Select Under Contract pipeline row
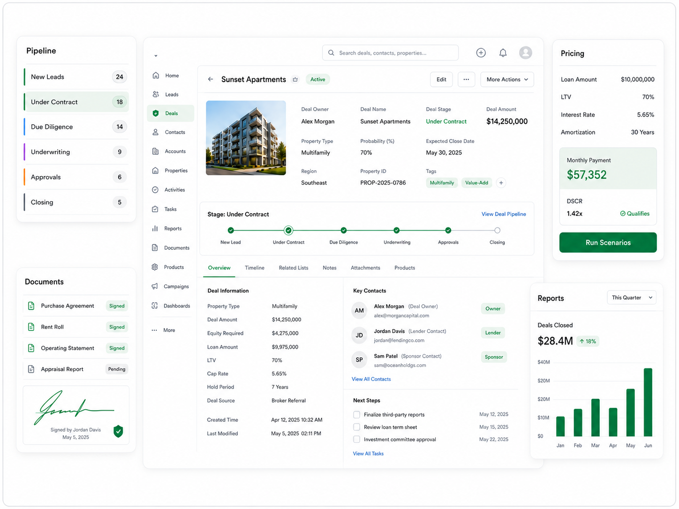The width and height of the screenshot is (679, 509). tap(76, 102)
